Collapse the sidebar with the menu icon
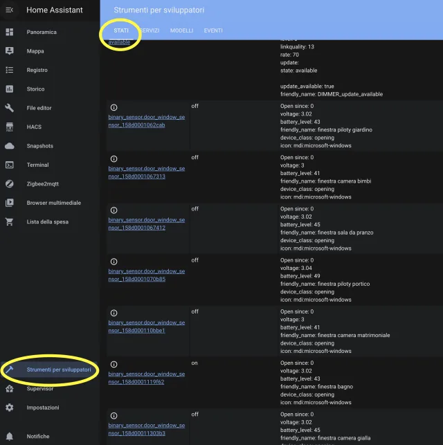This screenshot has height=445, width=443. point(10,10)
